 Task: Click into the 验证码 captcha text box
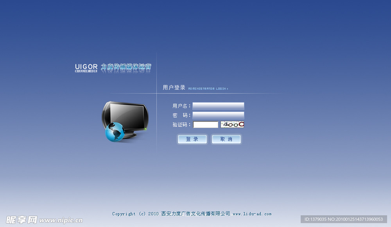206,125
